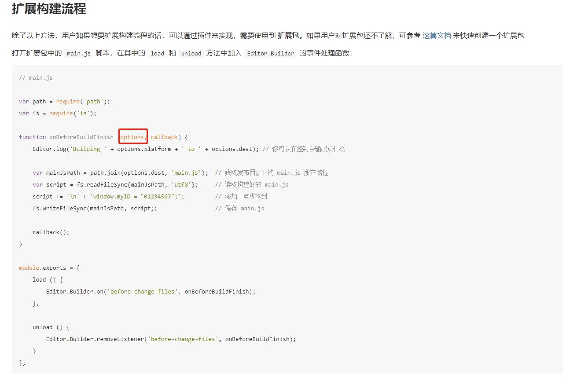This screenshot has height=378, width=570.
Task: Click the "load () {" method line
Action: (x=48, y=280)
